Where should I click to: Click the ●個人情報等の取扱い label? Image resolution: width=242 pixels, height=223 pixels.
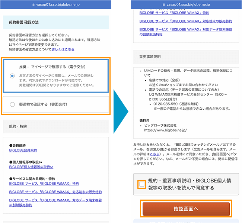pos(26,162)
